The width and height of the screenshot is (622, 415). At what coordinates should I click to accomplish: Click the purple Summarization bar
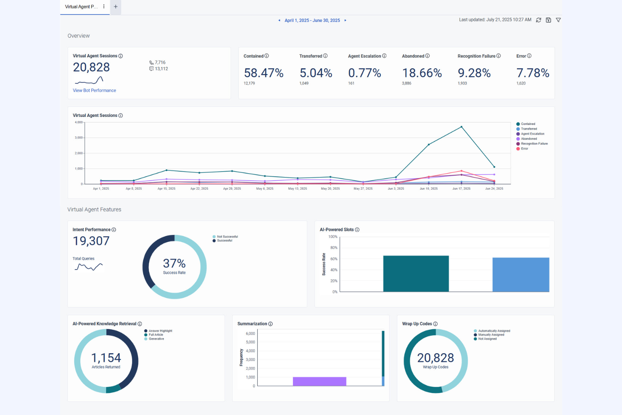click(x=319, y=381)
